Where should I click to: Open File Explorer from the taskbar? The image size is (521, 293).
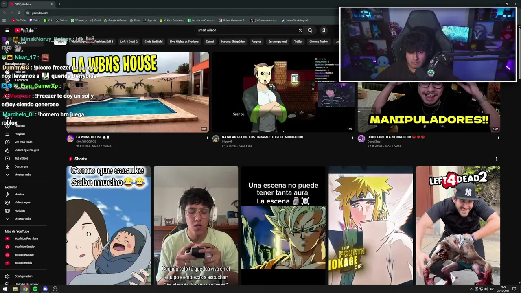[15, 289]
